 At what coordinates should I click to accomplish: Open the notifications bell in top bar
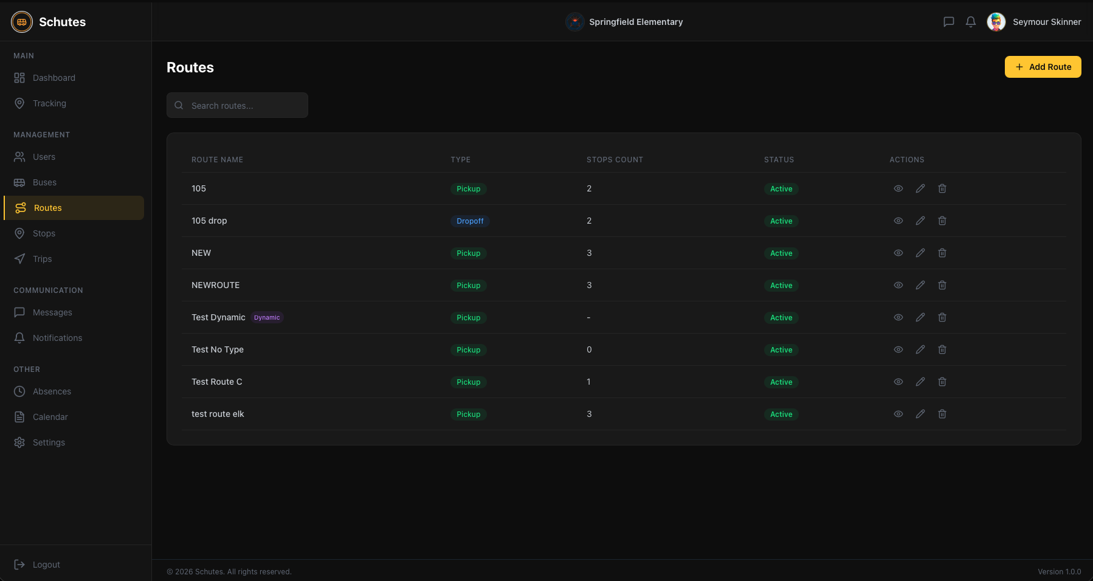click(x=970, y=22)
